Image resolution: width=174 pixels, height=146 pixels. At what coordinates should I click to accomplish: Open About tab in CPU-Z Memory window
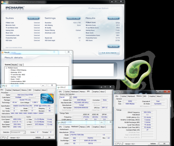[x=159, y=96]
